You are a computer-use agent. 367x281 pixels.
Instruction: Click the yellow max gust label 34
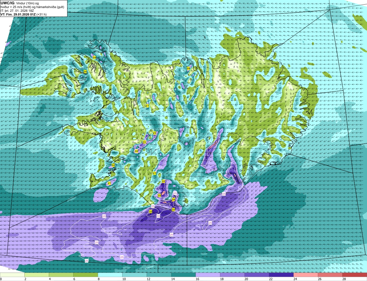173,199
